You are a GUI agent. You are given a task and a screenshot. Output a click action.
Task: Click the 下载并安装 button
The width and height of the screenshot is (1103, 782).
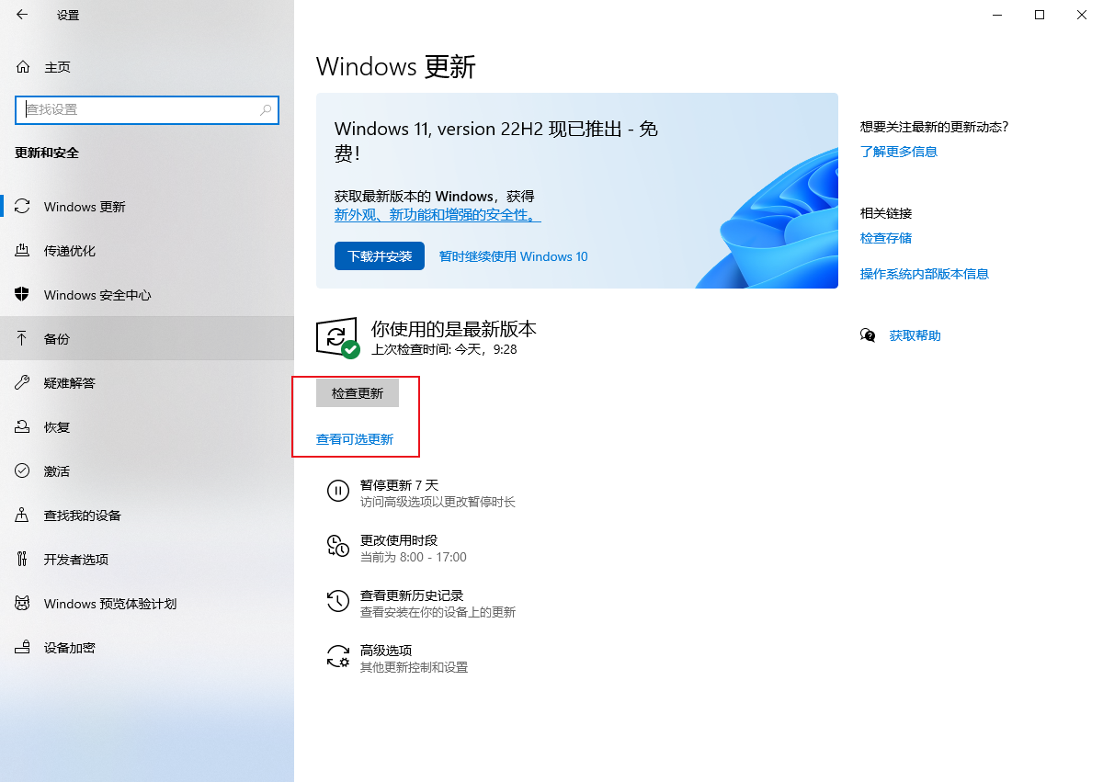pos(379,255)
